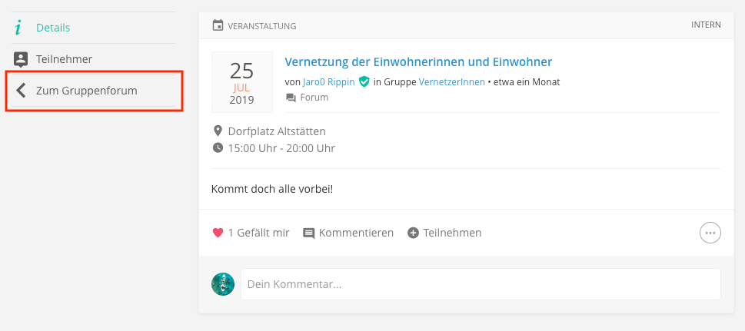Click the Teilnehmer person icon
The height and width of the screenshot is (331, 745).
(x=21, y=59)
